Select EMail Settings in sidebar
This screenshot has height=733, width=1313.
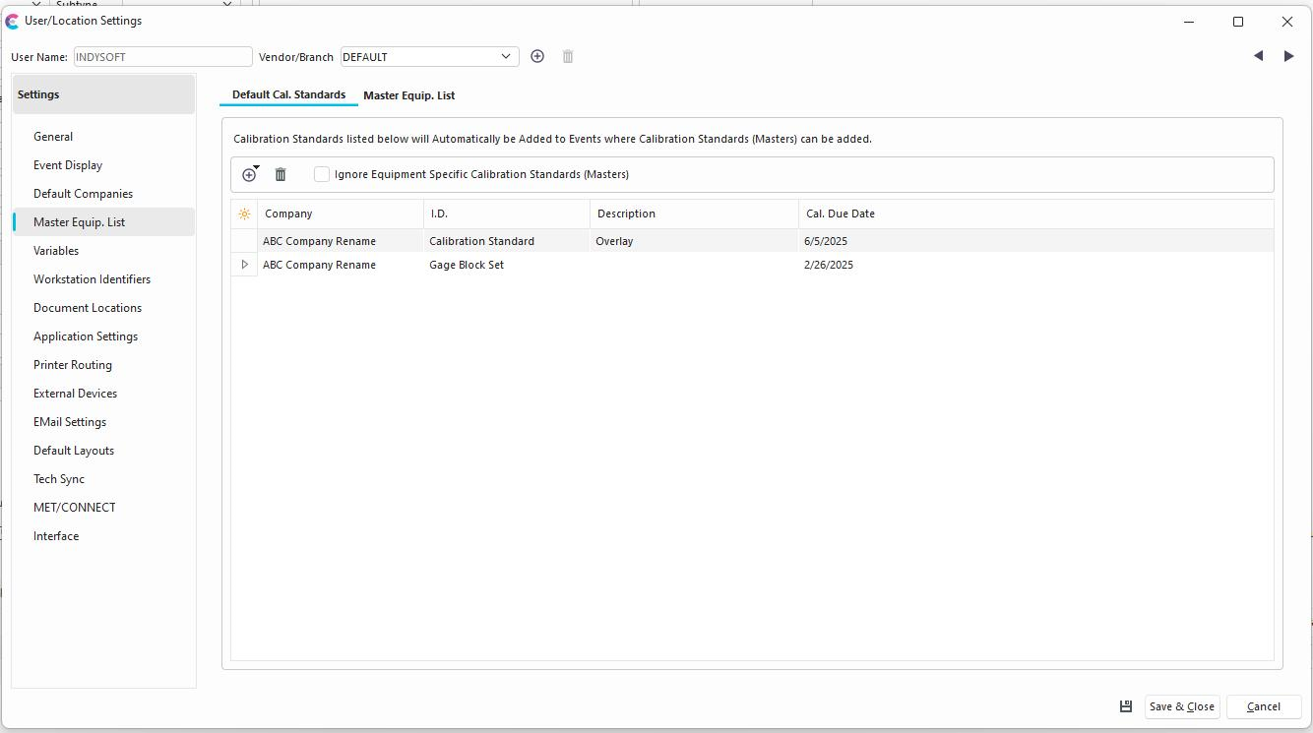tap(70, 422)
